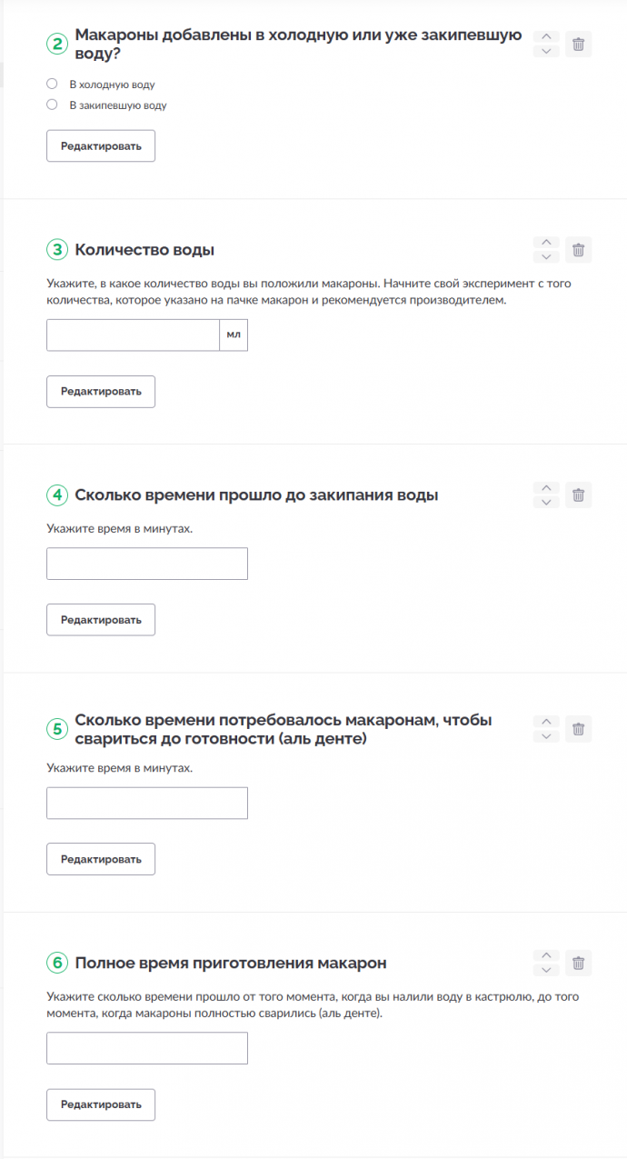This screenshot has height=1159, width=627.
Task: Move question 6 up with the arrow
Action: click(545, 955)
